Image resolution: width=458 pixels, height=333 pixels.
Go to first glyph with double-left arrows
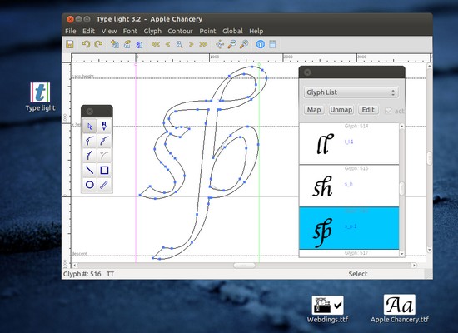pyautogui.click(x=156, y=44)
